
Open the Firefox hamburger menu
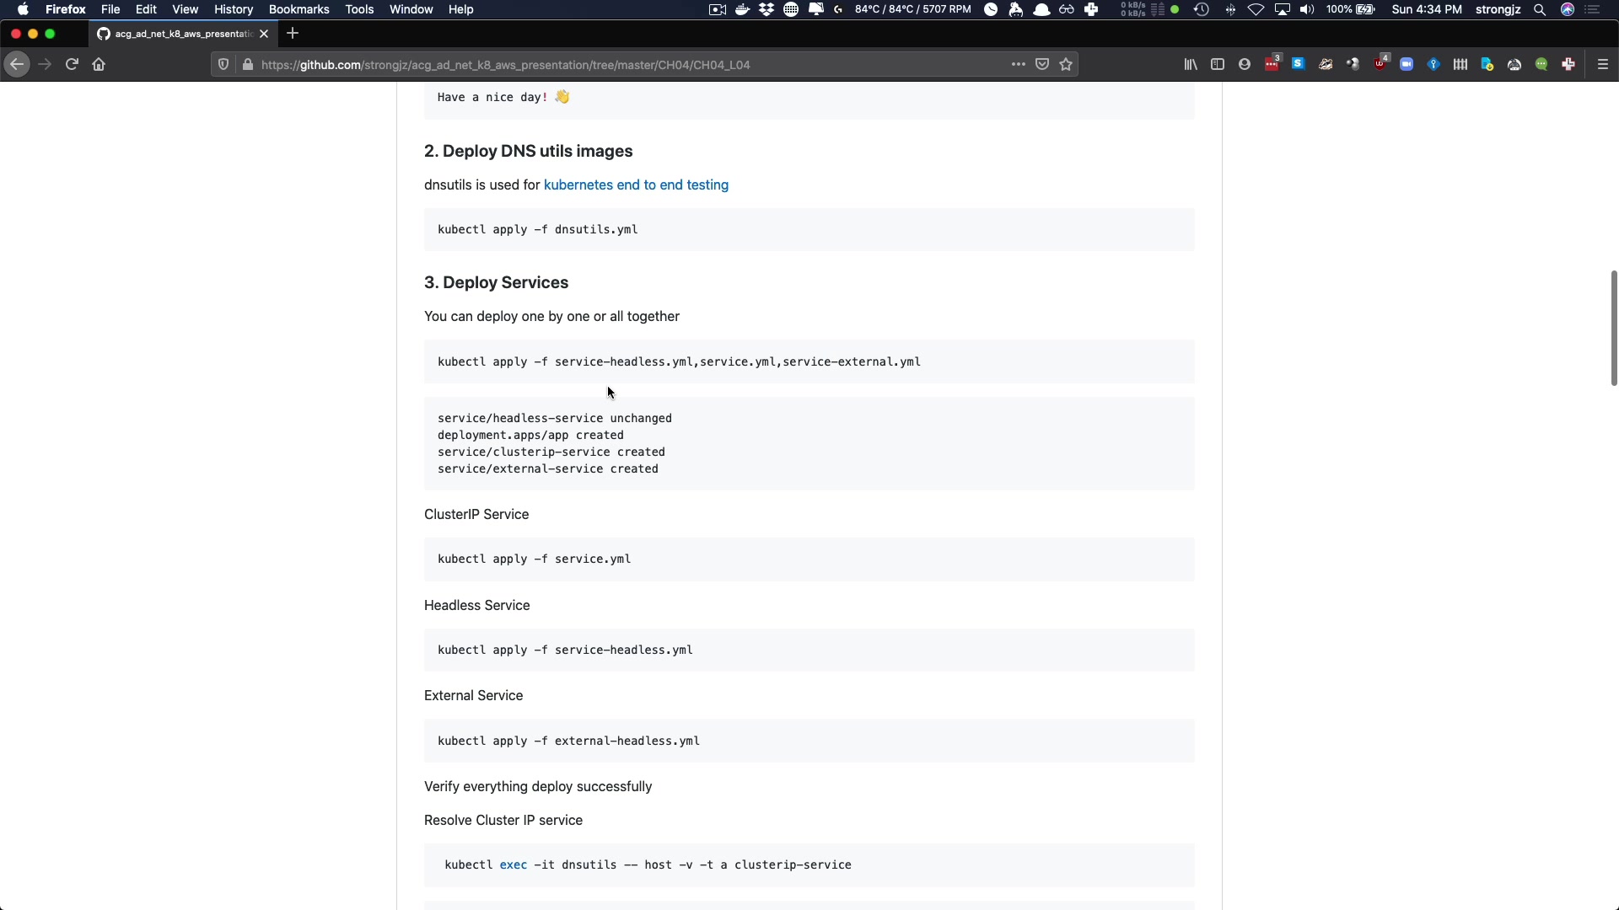(x=1603, y=65)
